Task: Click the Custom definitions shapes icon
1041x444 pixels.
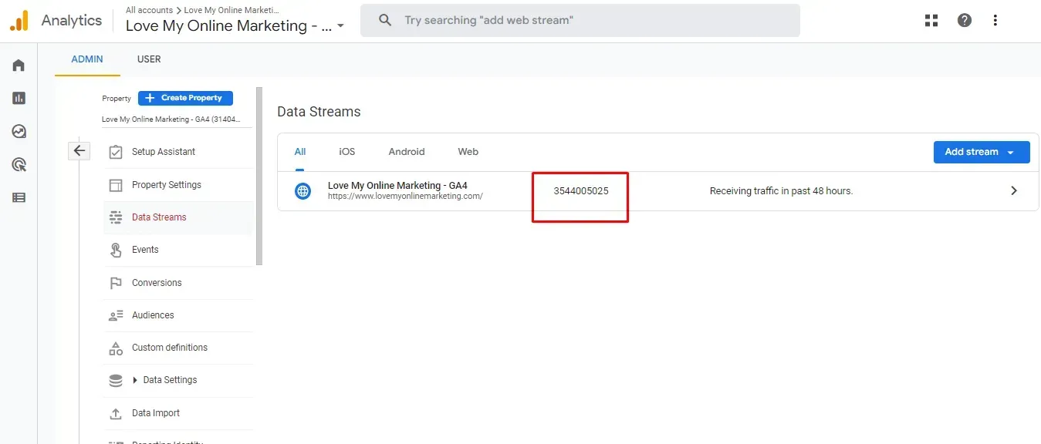Action: pos(116,348)
